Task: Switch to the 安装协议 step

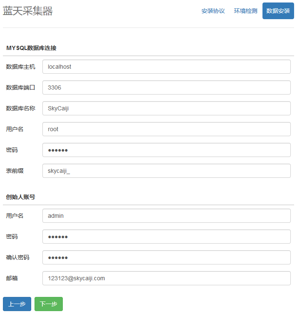Action: point(213,11)
